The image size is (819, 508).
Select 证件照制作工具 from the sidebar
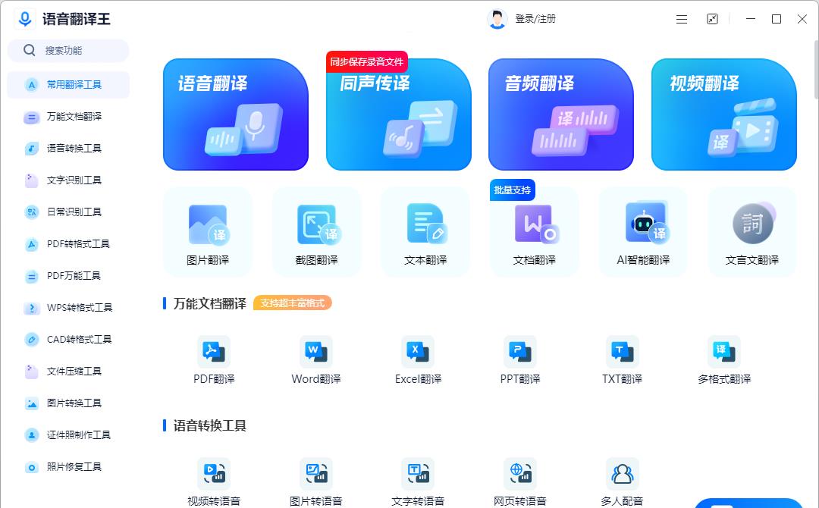67,434
